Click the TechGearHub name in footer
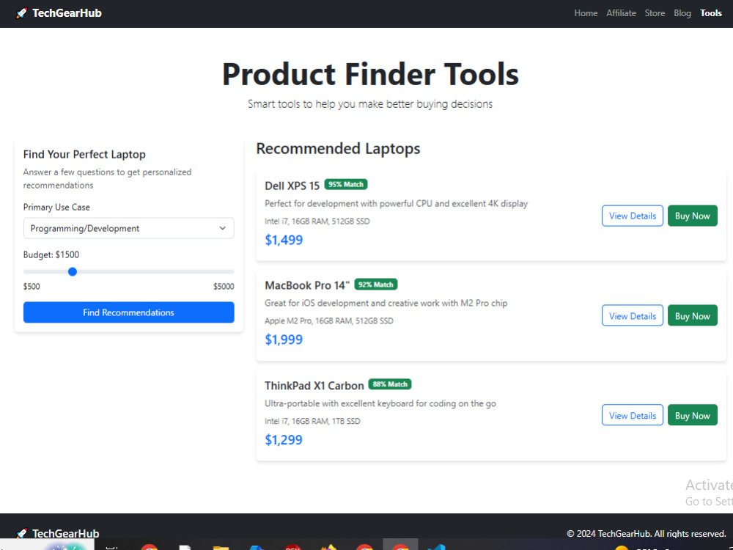The image size is (733, 550). [65, 534]
